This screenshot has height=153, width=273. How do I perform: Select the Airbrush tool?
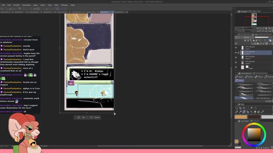pos(248,112)
